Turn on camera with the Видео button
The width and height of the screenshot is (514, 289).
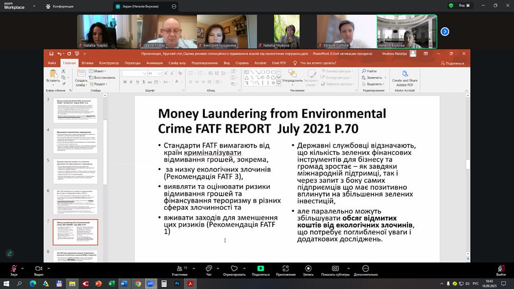tap(39, 268)
